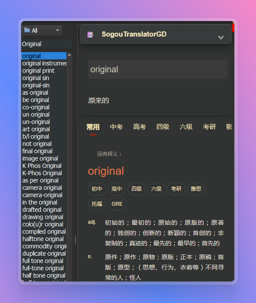Click the adj. part-of-speech label
The height and width of the screenshot is (303, 256).
click(x=92, y=222)
